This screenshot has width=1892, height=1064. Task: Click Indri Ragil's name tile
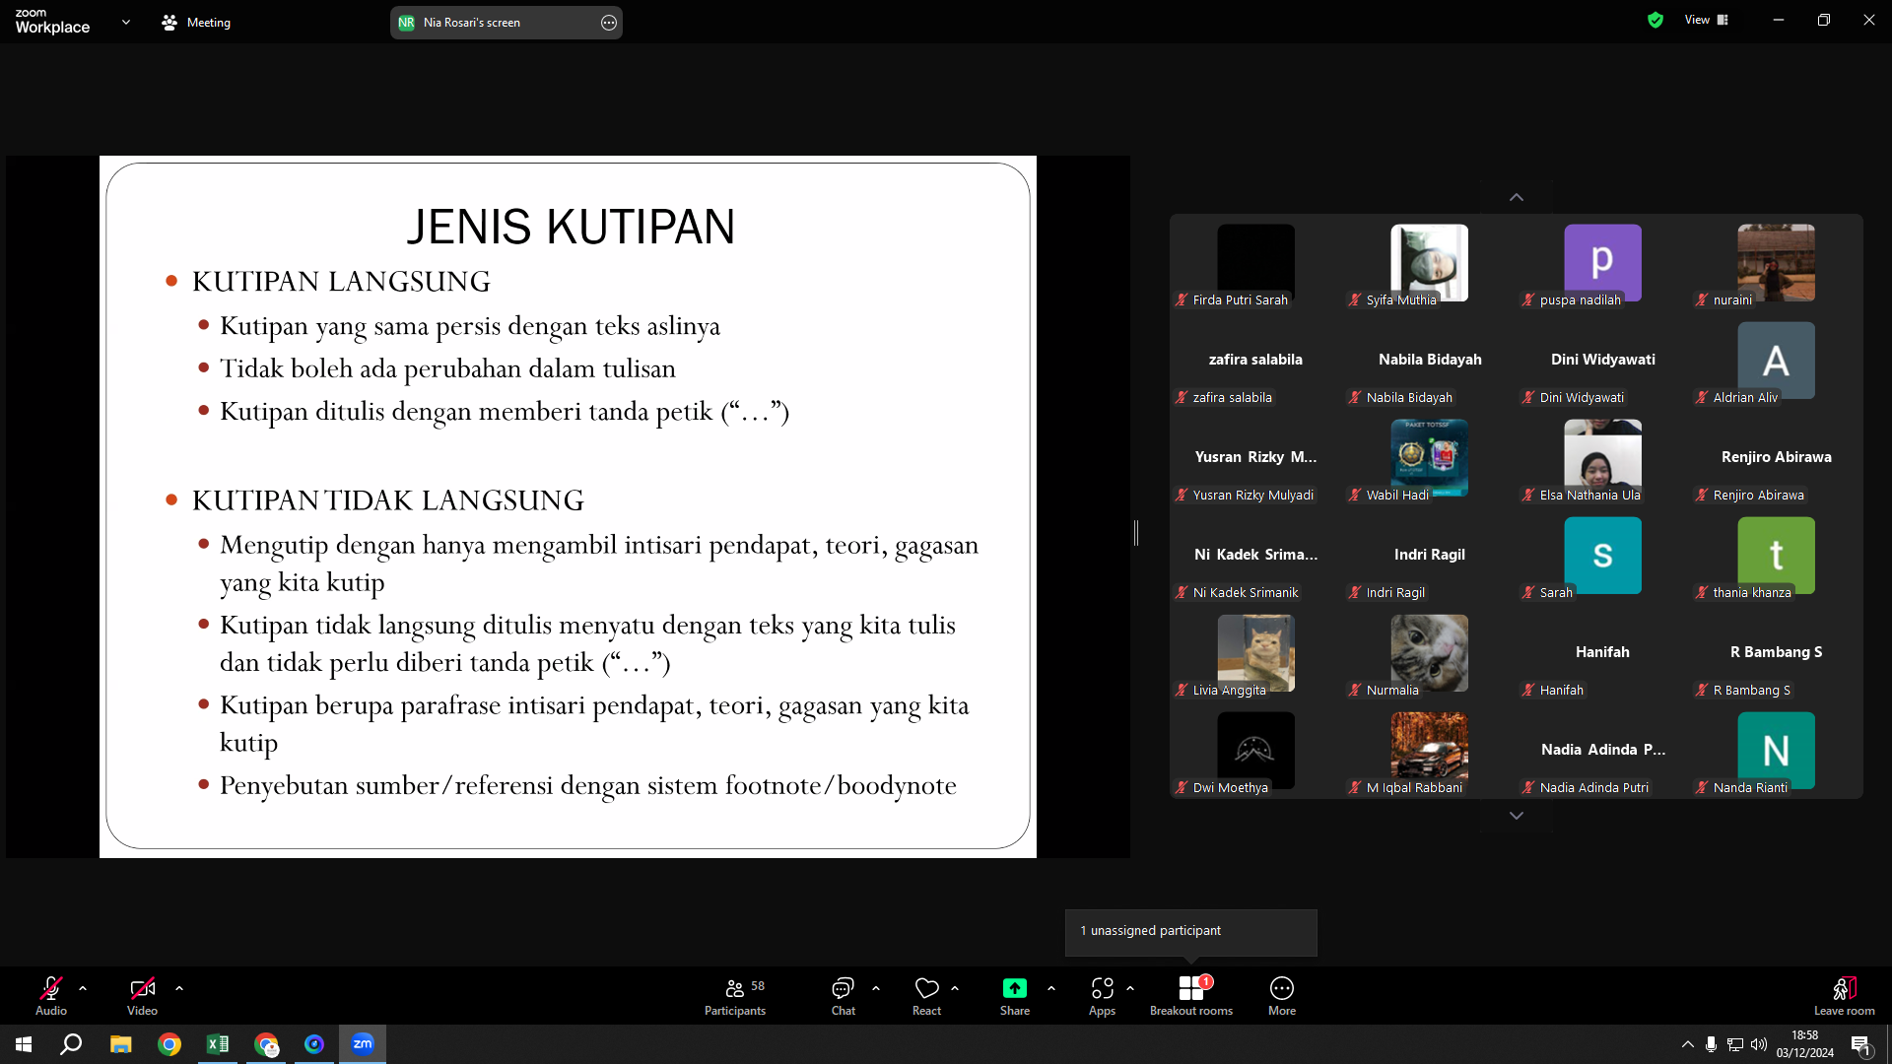coord(1430,556)
